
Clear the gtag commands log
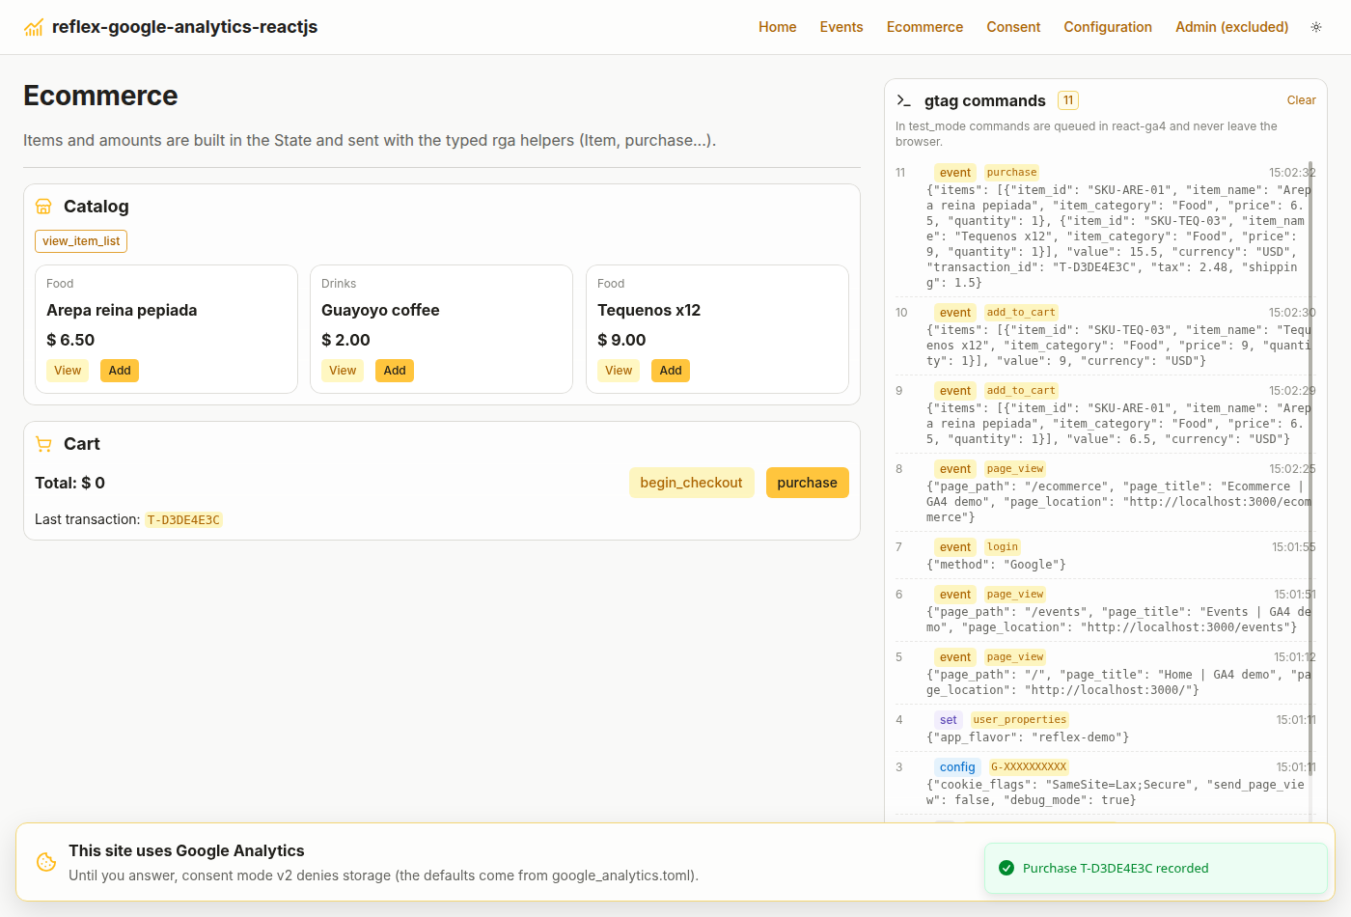click(x=1301, y=100)
